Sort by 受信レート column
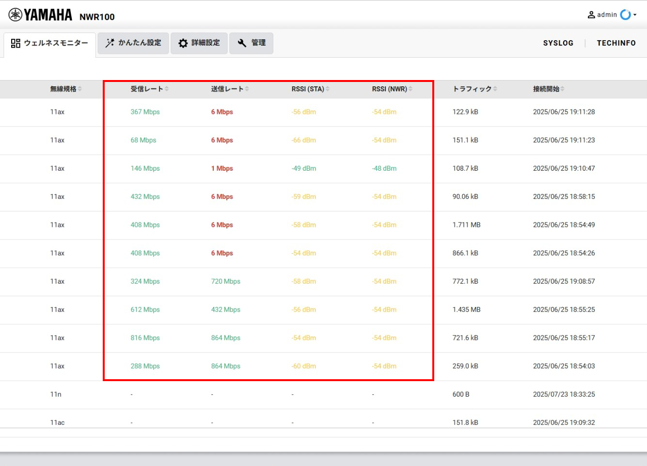Screen dimensions: 647x466 click(167, 89)
